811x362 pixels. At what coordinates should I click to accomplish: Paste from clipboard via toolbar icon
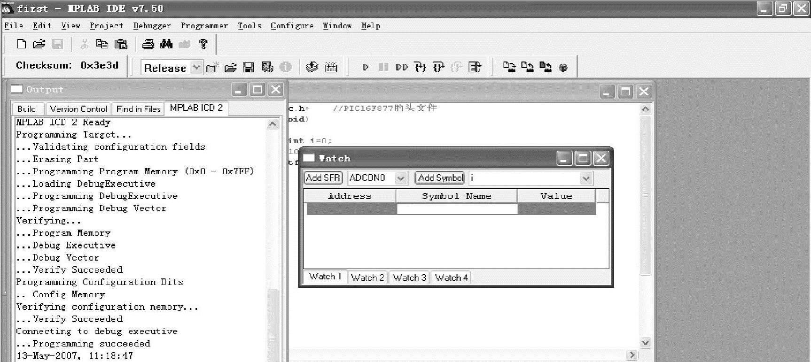click(121, 44)
